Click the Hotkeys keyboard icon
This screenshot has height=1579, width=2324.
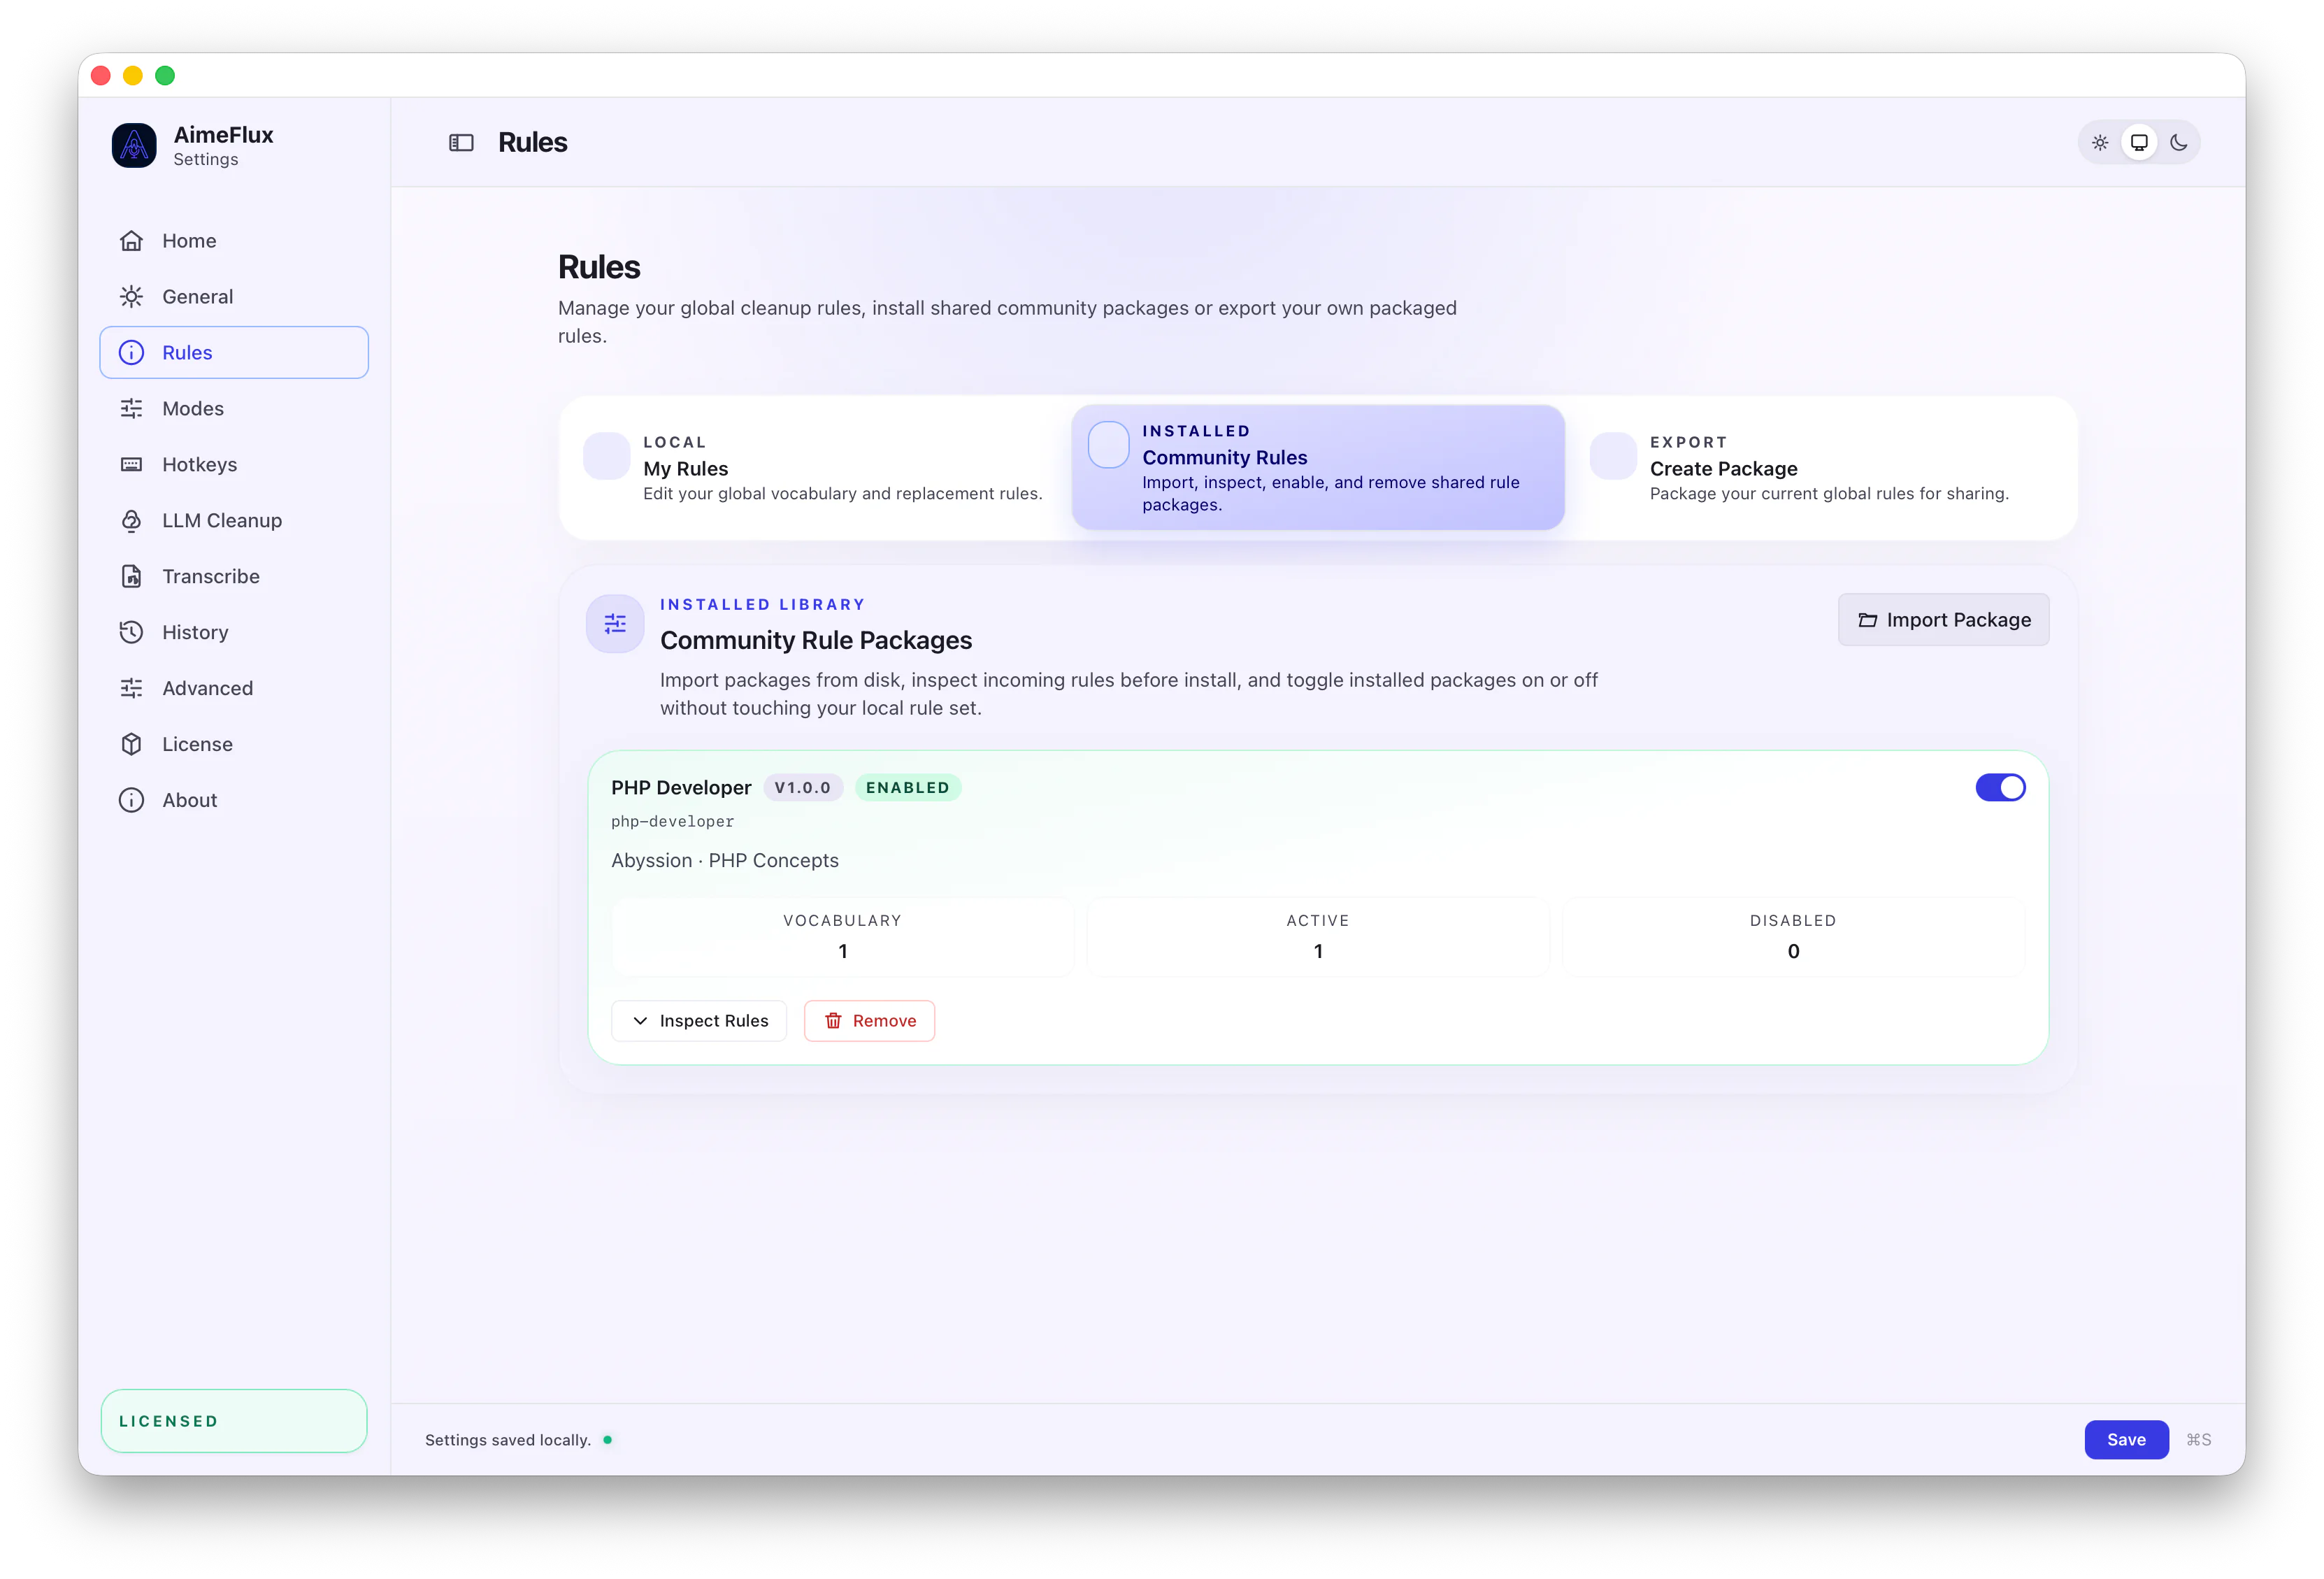click(131, 465)
